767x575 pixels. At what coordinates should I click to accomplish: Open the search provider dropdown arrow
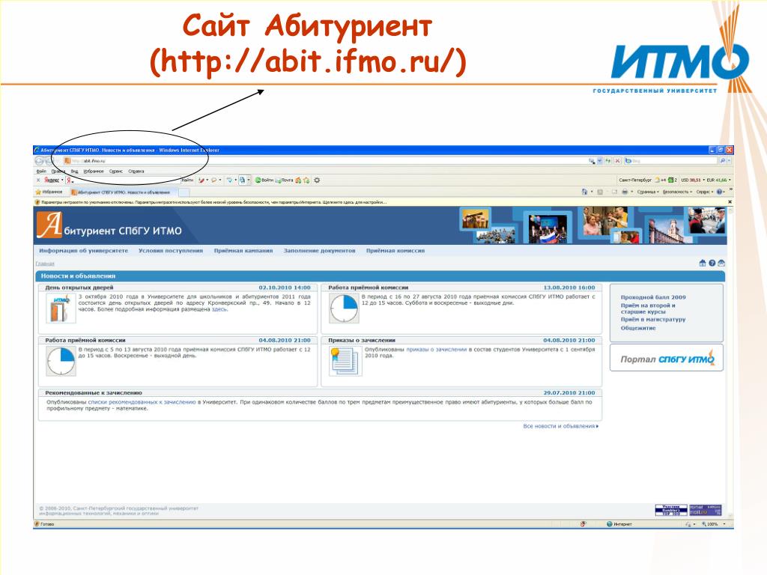[x=729, y=161]
